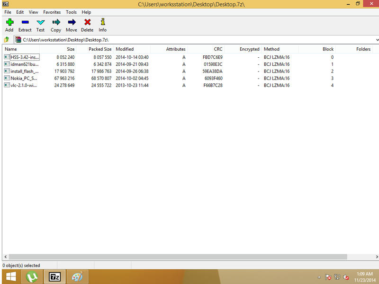Click the scrollbar right arrow
The width and height of the screenshot is (379, 284).
(377, 257)
